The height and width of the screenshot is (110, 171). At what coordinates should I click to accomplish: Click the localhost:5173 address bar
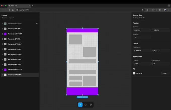pyautogui.click(x=80, y=10)
